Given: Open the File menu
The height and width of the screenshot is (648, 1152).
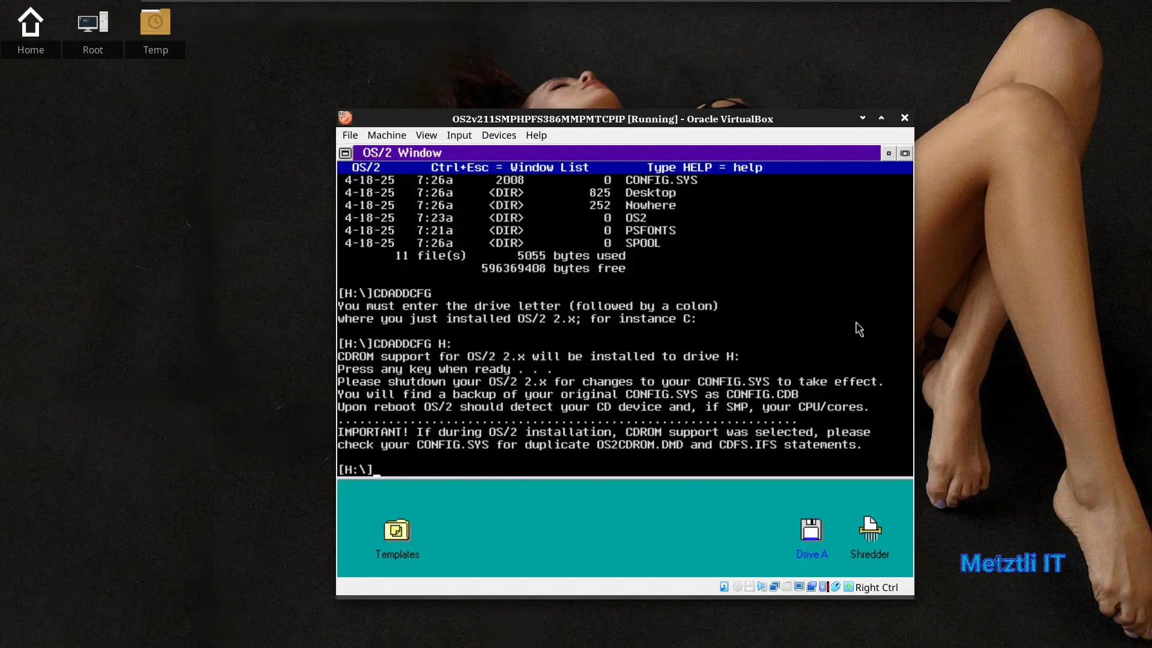Looking at the screenshot, I should point(350,135).
